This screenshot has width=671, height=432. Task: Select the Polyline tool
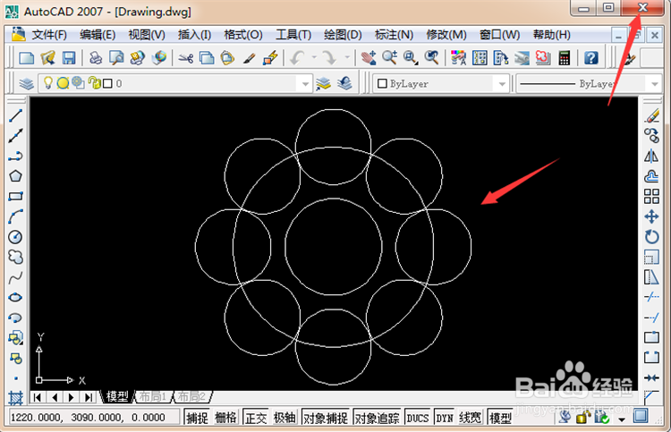point(16,157)
